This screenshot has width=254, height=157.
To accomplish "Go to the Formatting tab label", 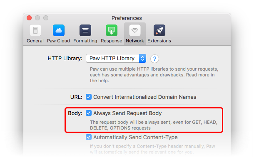I will 85,41.
